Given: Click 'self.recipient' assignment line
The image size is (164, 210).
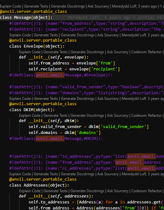Looking at the screenshot, I should (x=74, y=69).
